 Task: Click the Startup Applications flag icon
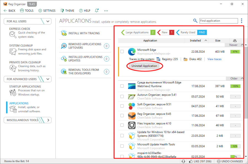[13, 93]
